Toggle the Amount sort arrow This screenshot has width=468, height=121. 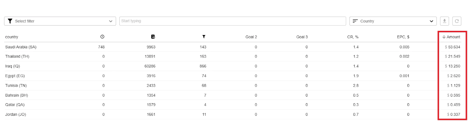444,37
